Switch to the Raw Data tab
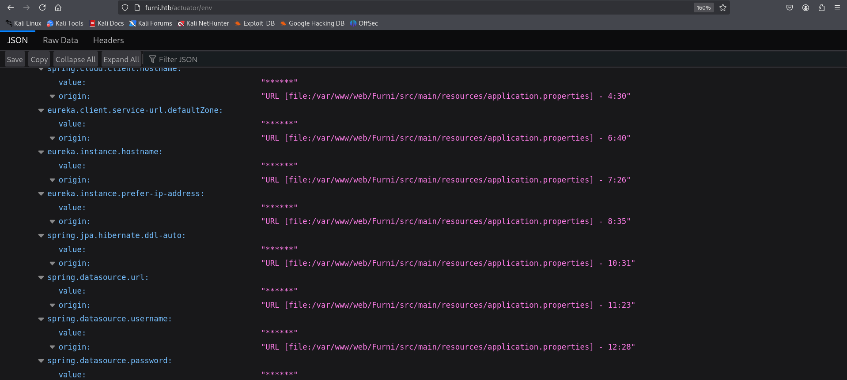 coord(60,40)
